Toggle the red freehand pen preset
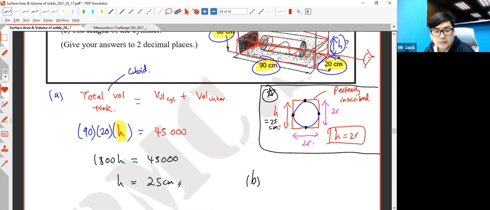 pos(26,12)
